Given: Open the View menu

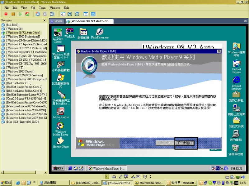Looking at the screenshot, I should click(x=24, y=7).
